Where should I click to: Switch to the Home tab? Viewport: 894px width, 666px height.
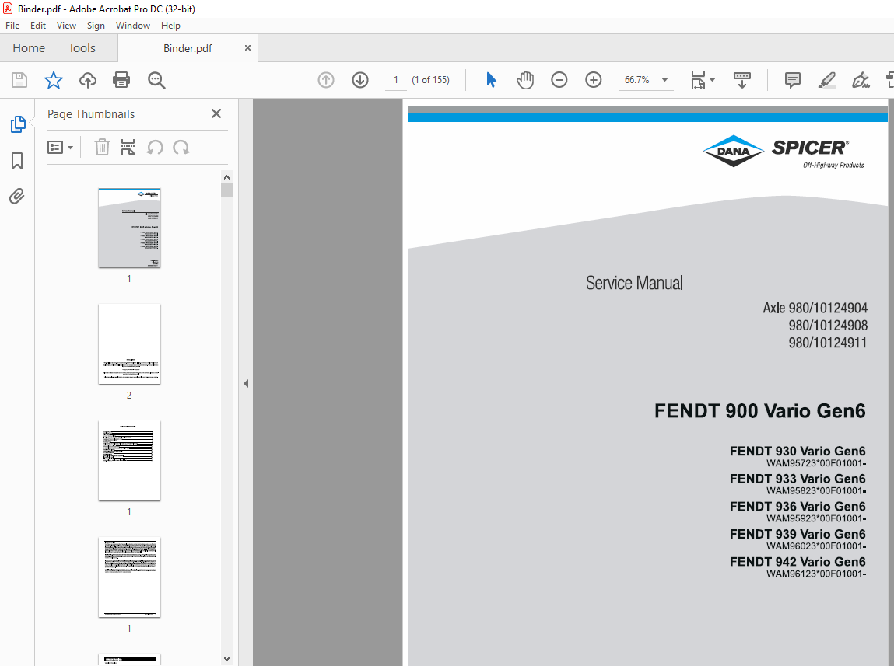(29, 48)
